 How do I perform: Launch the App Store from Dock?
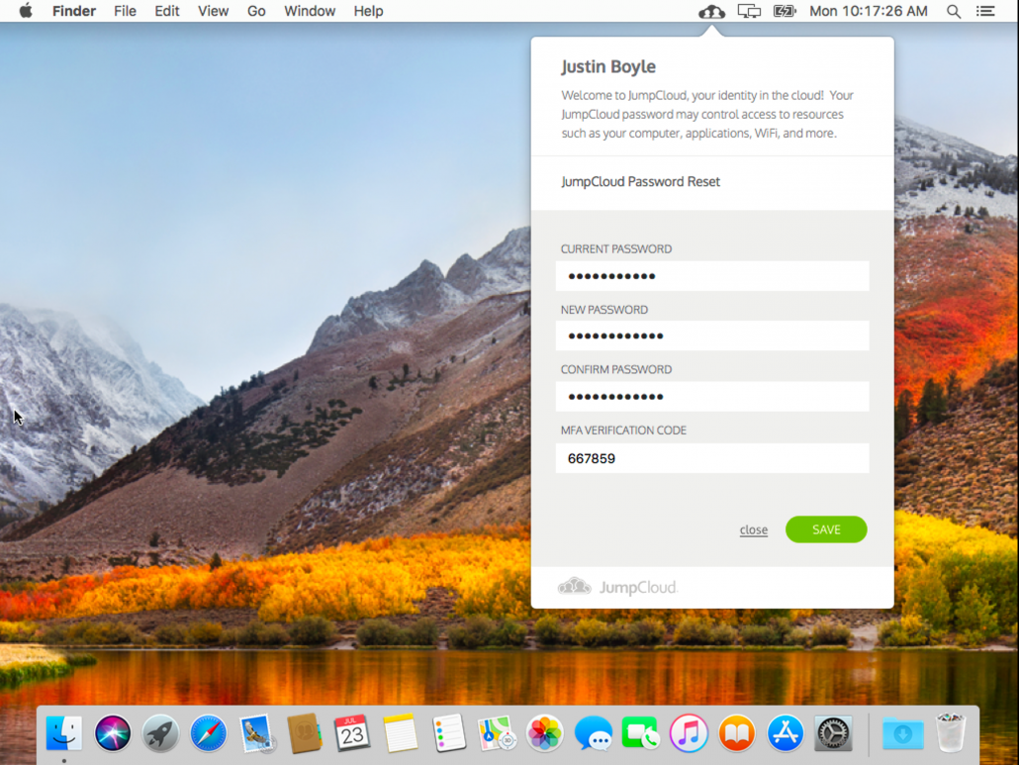786,733
